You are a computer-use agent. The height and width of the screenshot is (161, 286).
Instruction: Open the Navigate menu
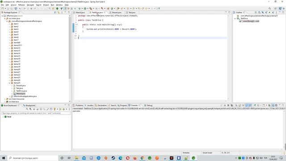point(30,5)
